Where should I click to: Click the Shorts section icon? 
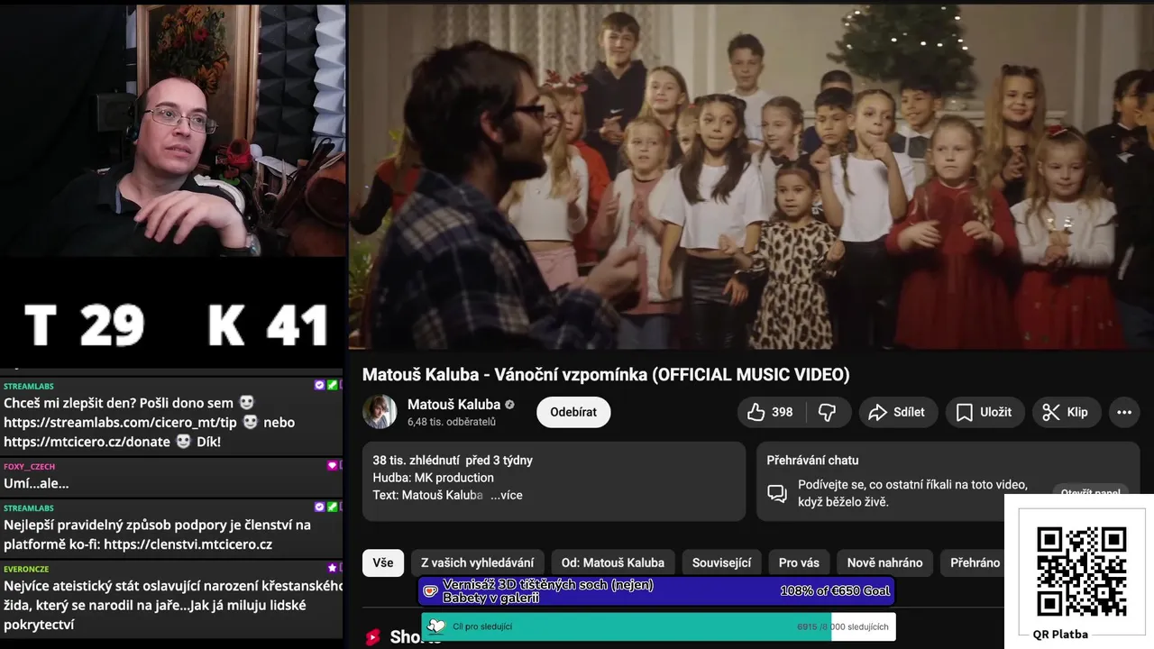[x=373, y=637]
